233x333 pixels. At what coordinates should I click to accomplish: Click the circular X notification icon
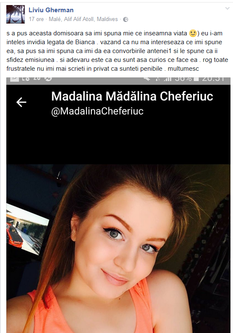[48, 79]
